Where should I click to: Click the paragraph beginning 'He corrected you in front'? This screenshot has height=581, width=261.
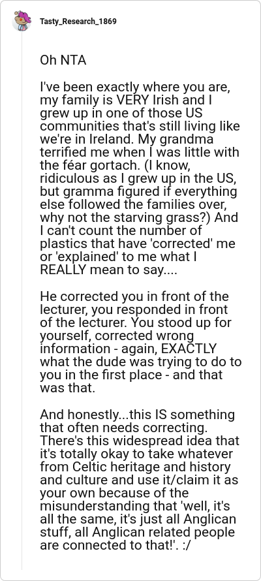(x=141, y=342)
